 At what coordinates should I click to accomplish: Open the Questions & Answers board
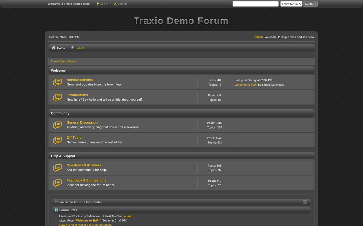tap(84, 165)
